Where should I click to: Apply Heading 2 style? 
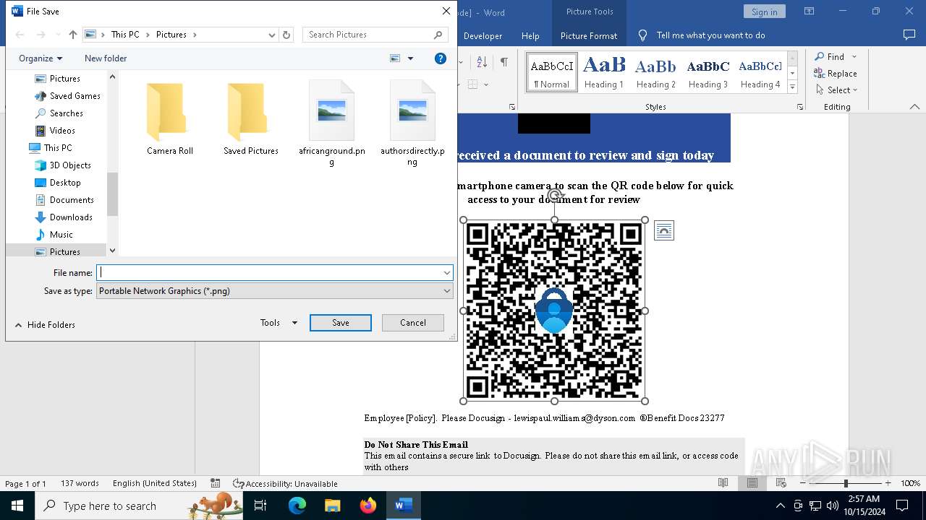tap(655, 72)
